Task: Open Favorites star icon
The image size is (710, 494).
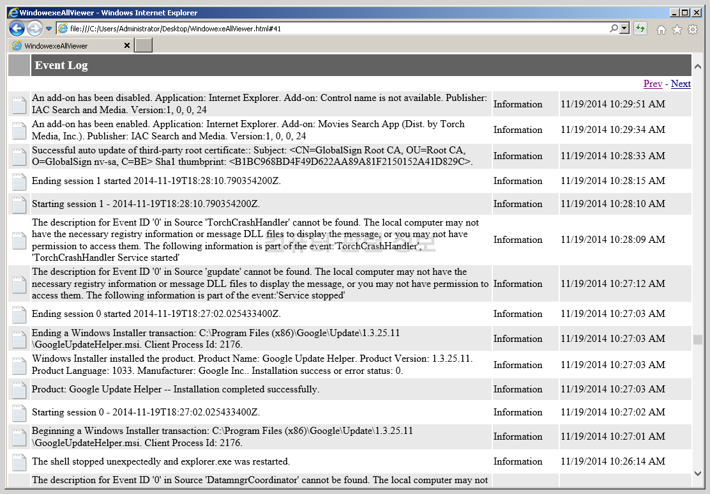Action: tap(677, 29)
